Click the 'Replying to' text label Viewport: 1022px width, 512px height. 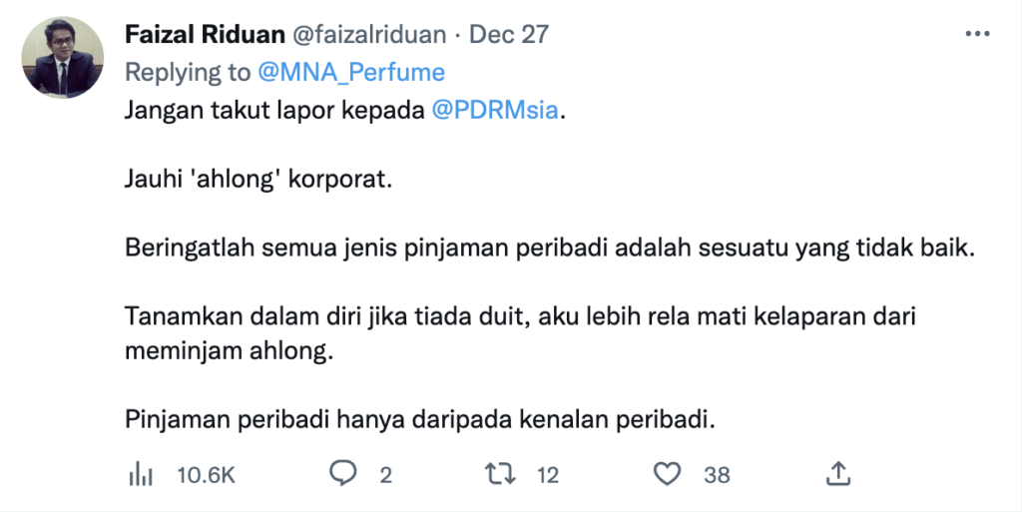click(x=188, y=72)
